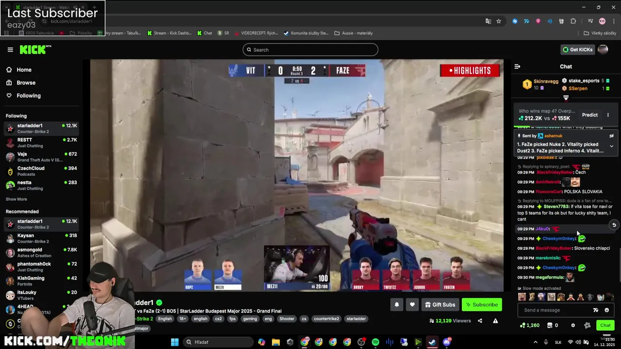This screenshot has width=621, height=349.
Task: Open browser extensions puzzle icon
Action: (x=573, y=21)
